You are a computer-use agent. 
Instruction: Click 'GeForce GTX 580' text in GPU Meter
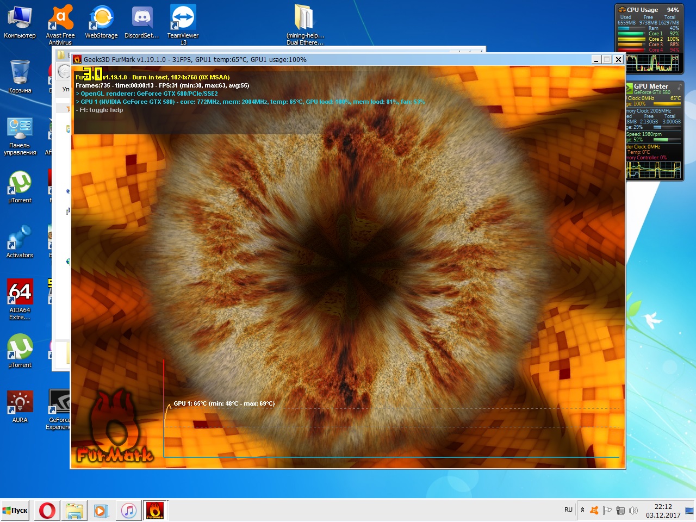(x=652, y=92)
